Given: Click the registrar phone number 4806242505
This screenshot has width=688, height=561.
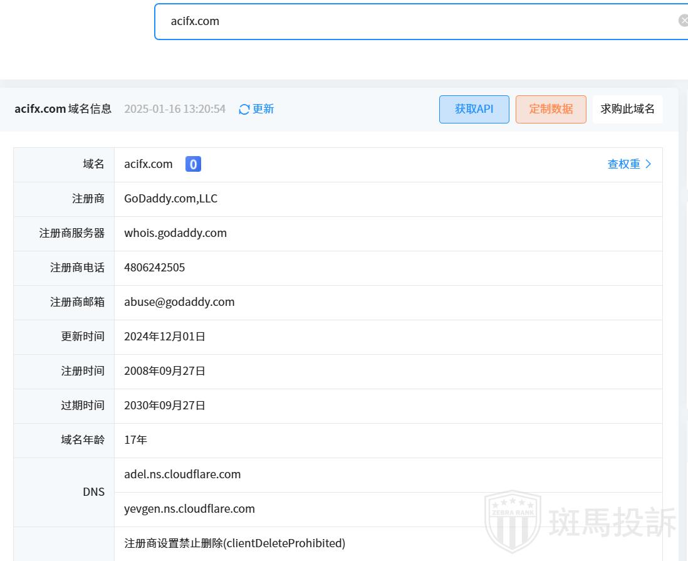Looking at the screenshot, I should [x=154, y=268].
